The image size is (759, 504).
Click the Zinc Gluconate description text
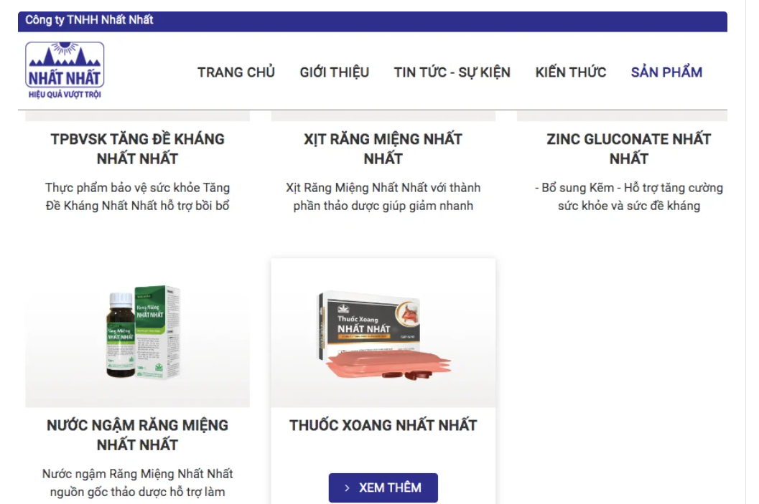tap(629, 196)
